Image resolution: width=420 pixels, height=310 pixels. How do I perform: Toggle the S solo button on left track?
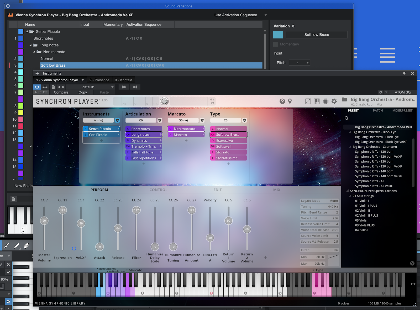pyautogui.click(x=8, y=265)
